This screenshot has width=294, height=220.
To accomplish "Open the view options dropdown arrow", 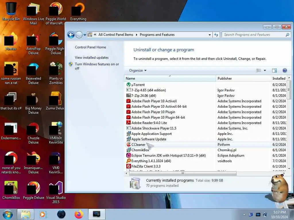I will [265, 70].
